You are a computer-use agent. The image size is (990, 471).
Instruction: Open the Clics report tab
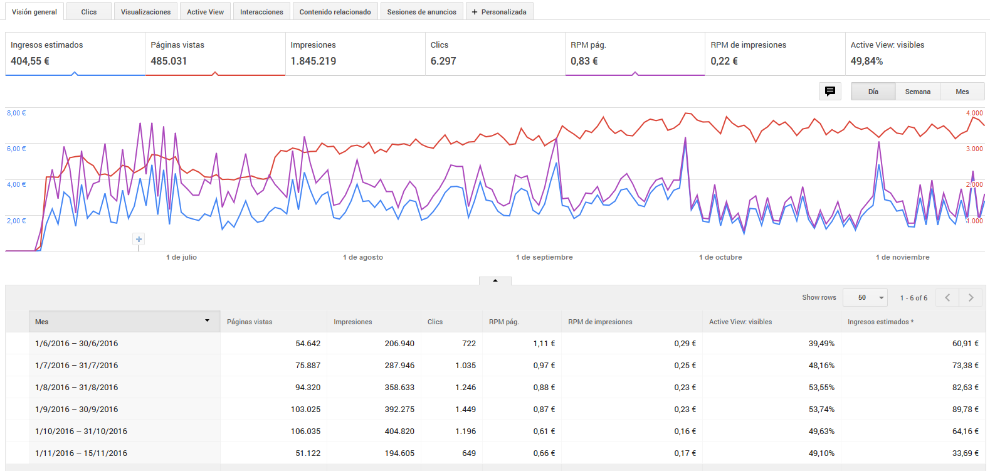[x=89, y=12]
